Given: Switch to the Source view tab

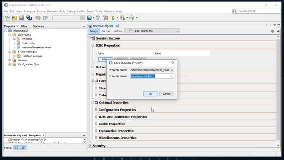Looking at the screenshot, I should 106,31.
